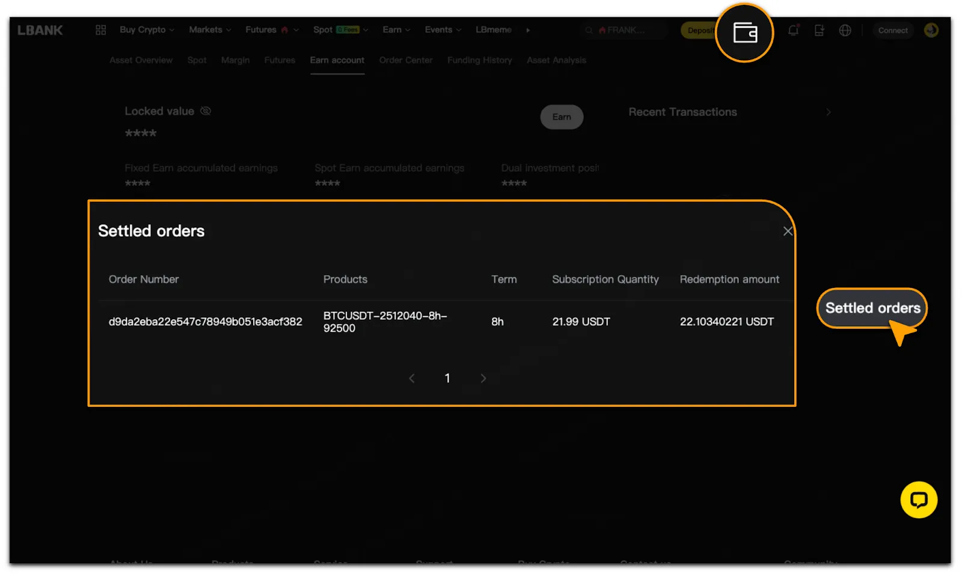Open the language globe icon
Viewport: 962px width, 574px height.
[x=845, y=30]
